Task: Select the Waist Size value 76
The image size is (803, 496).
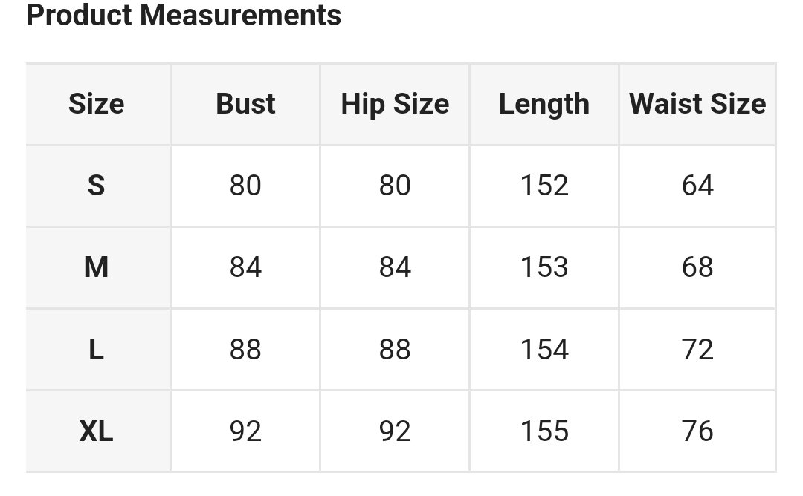Action: [697, 431]
